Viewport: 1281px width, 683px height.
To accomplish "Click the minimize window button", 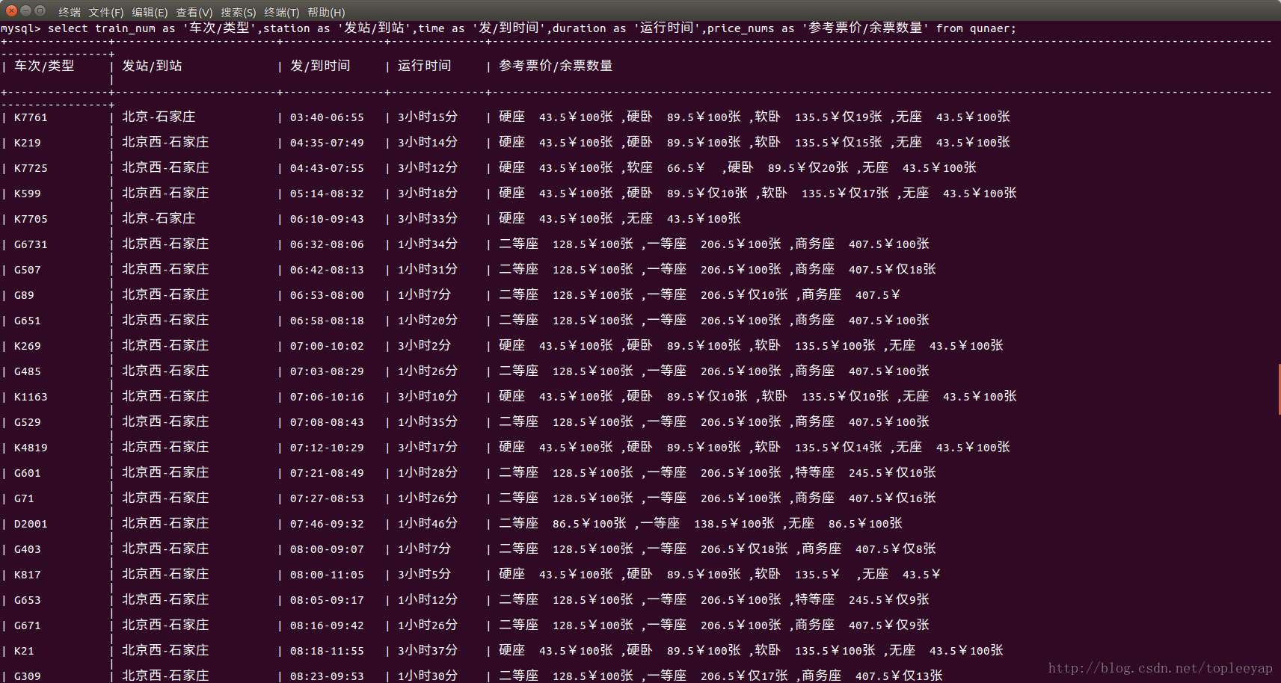I will [x=25, y=10].
